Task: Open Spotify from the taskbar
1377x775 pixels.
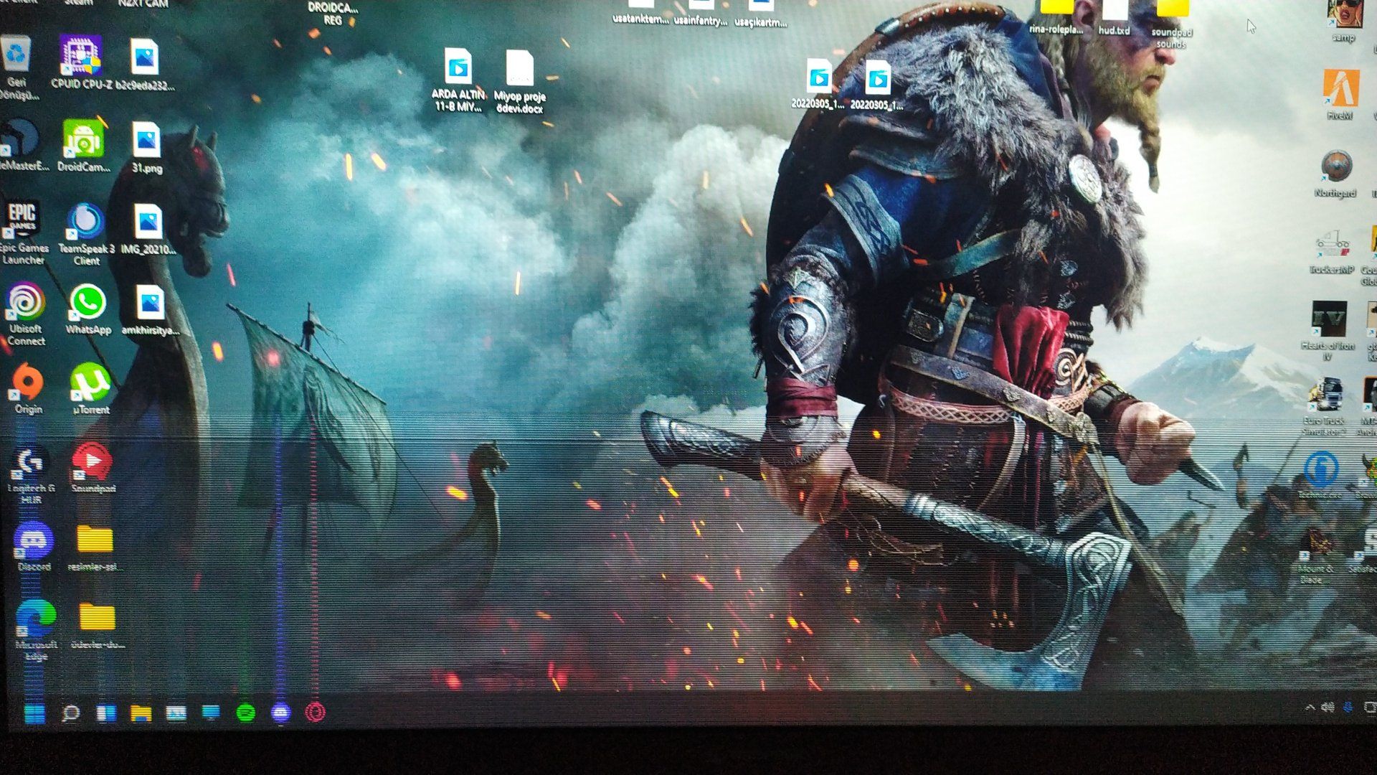Action: coord(246,713)
